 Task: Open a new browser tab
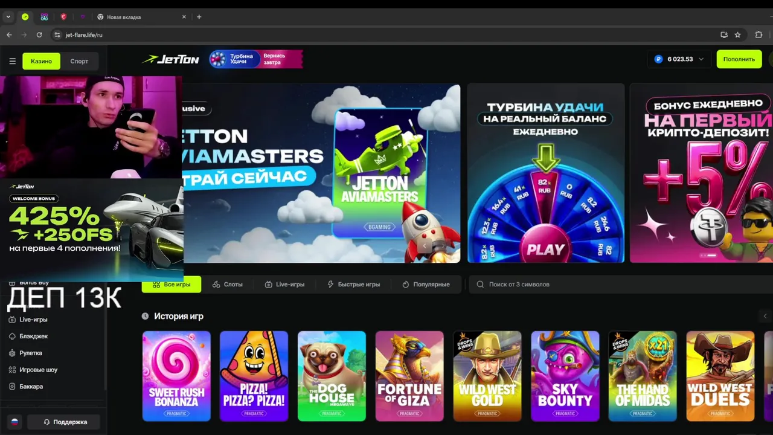199,17
